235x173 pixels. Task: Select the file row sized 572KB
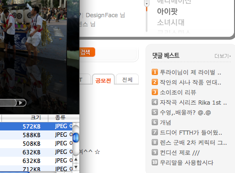[x=36, y=126]
